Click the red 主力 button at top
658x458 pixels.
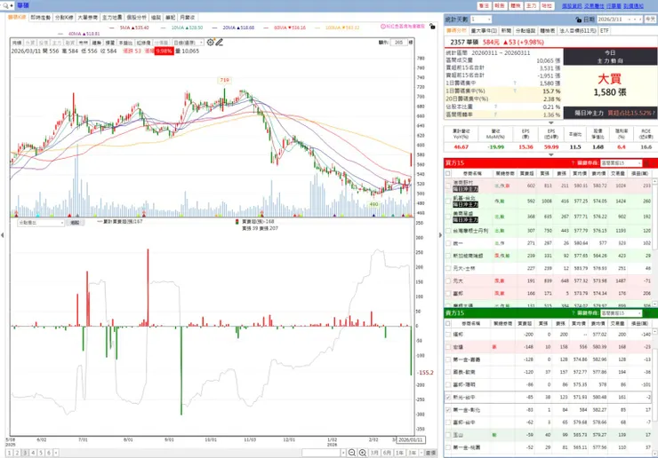[531, 6]
